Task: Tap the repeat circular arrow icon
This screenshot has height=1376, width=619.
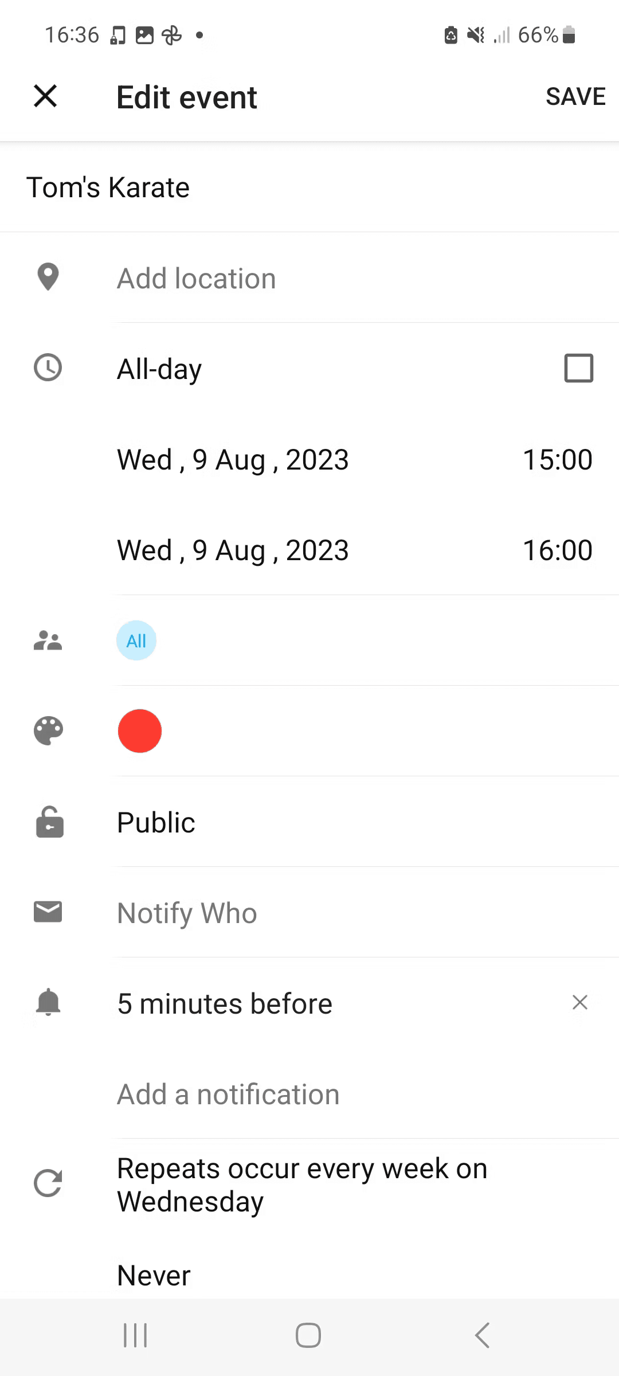Action: pos(48,1183)
